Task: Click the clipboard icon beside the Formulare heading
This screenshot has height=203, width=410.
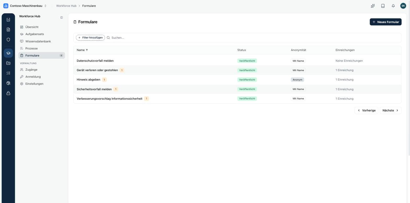Action: (75, 22)
